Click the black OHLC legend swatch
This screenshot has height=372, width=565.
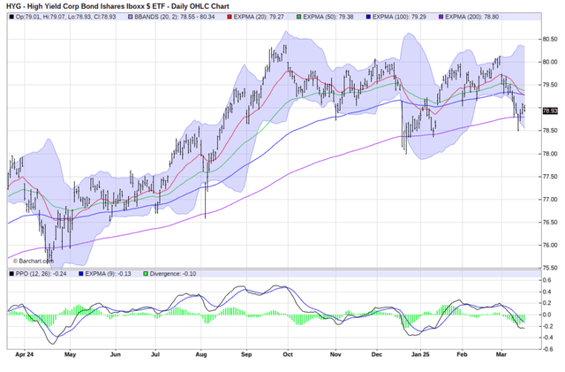[x=11, y=17]
